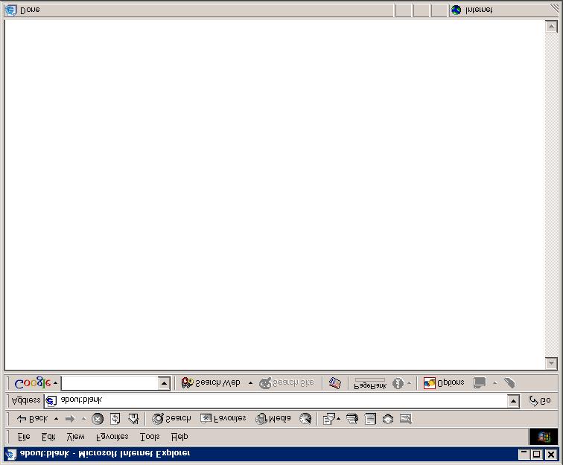Click the Internet zone globe in status bar
This screenshot has width=563, height=465.
point(456,10)
